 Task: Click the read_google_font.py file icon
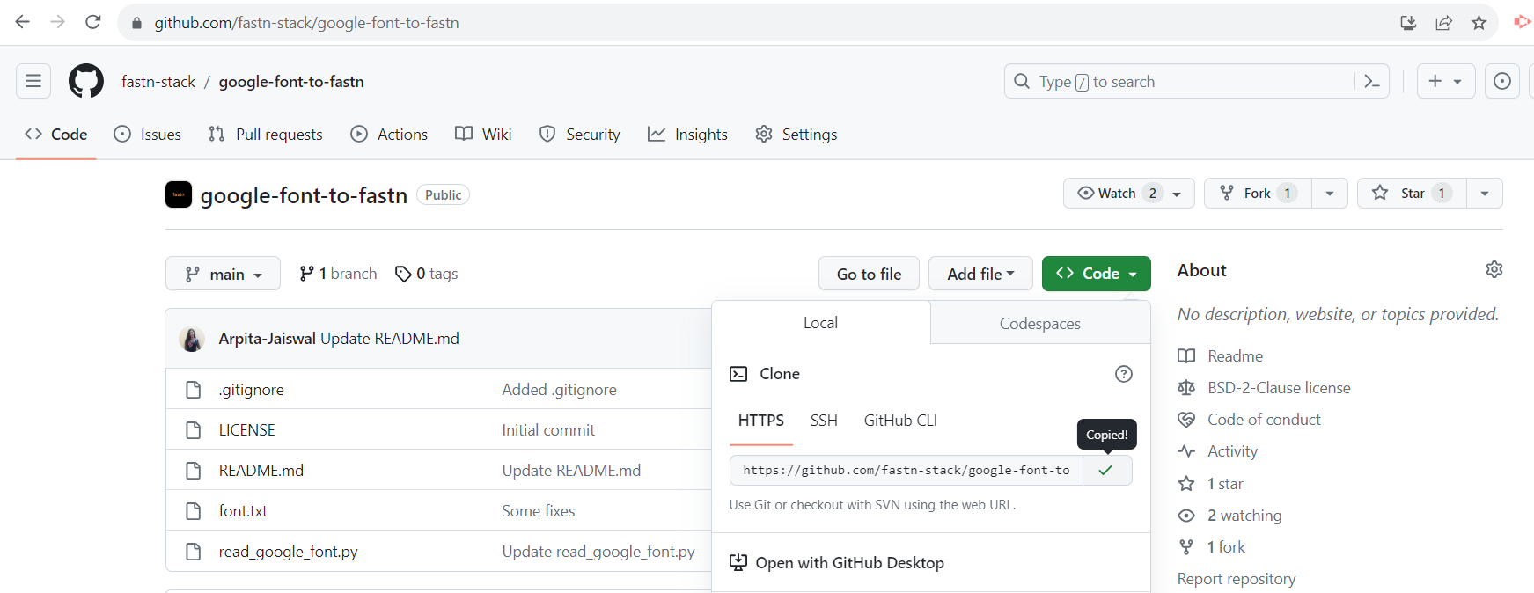coord(194,552)
